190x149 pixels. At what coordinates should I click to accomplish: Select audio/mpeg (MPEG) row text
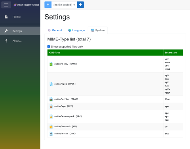65,84
